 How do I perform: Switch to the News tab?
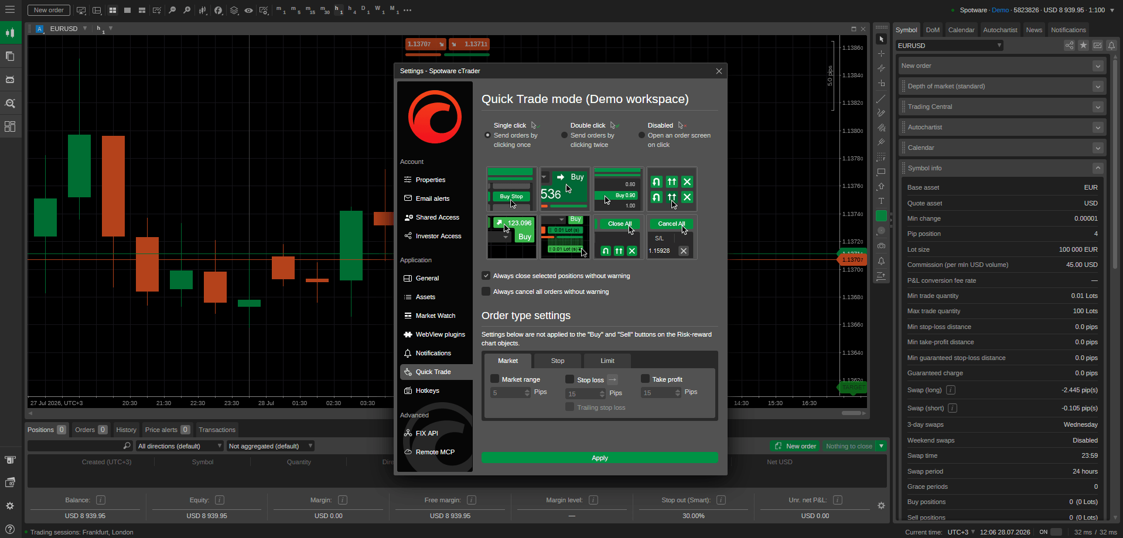(x=1034, y=30)
